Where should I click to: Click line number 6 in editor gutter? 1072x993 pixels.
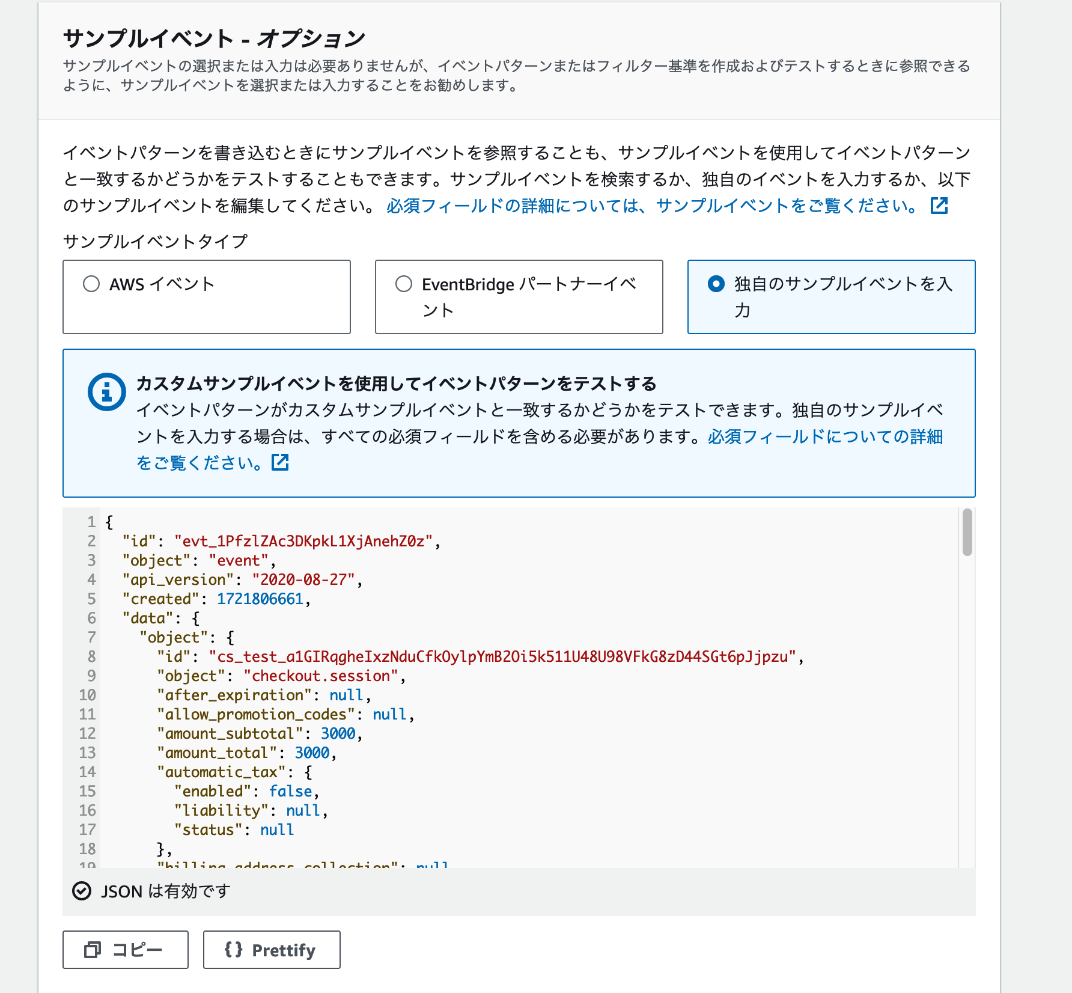[x=91, y=618]
